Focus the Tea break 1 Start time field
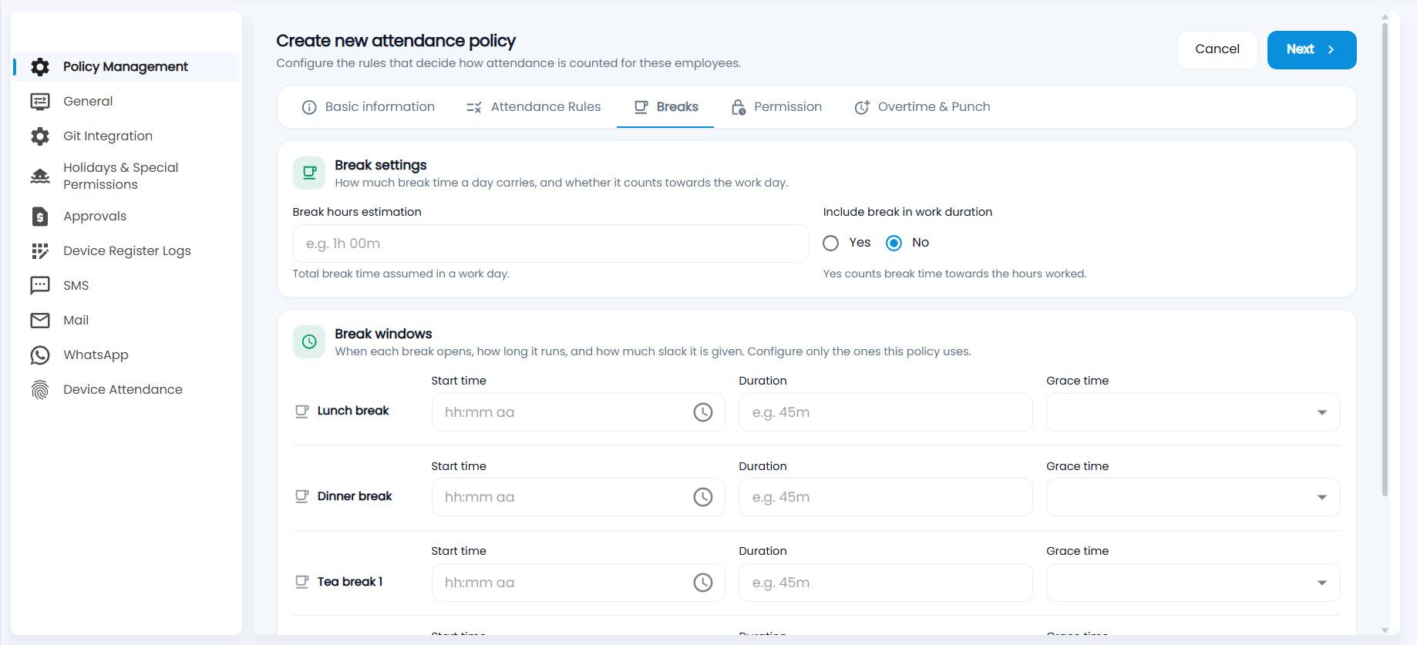The height and width of the screenshot is (645, 1417). 578,583
